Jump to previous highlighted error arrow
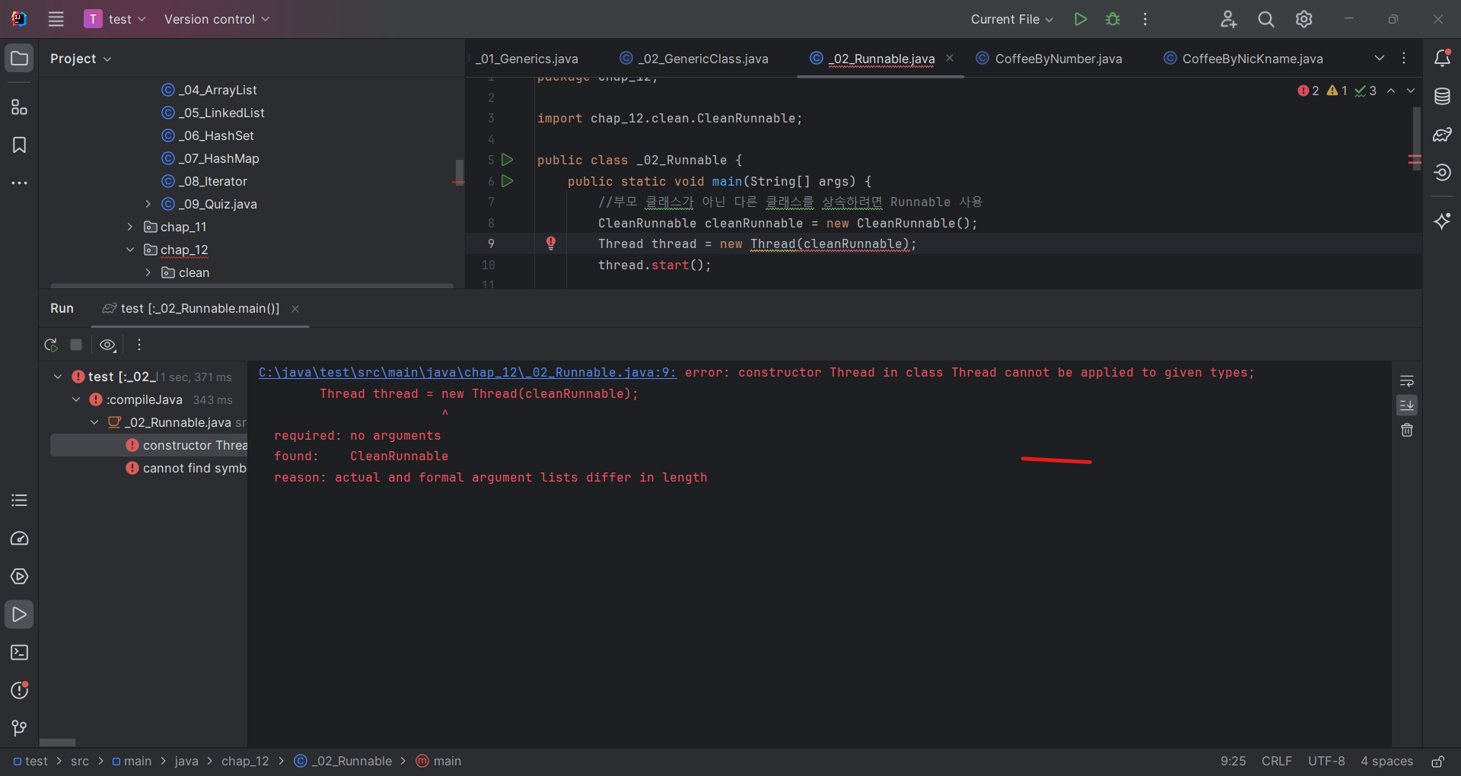 [1391, 91]
